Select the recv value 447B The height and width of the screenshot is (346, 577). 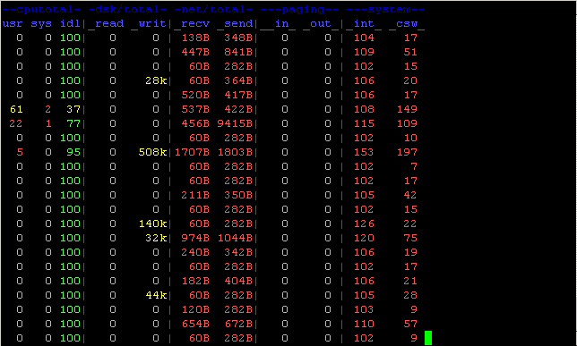pos(195,52)
